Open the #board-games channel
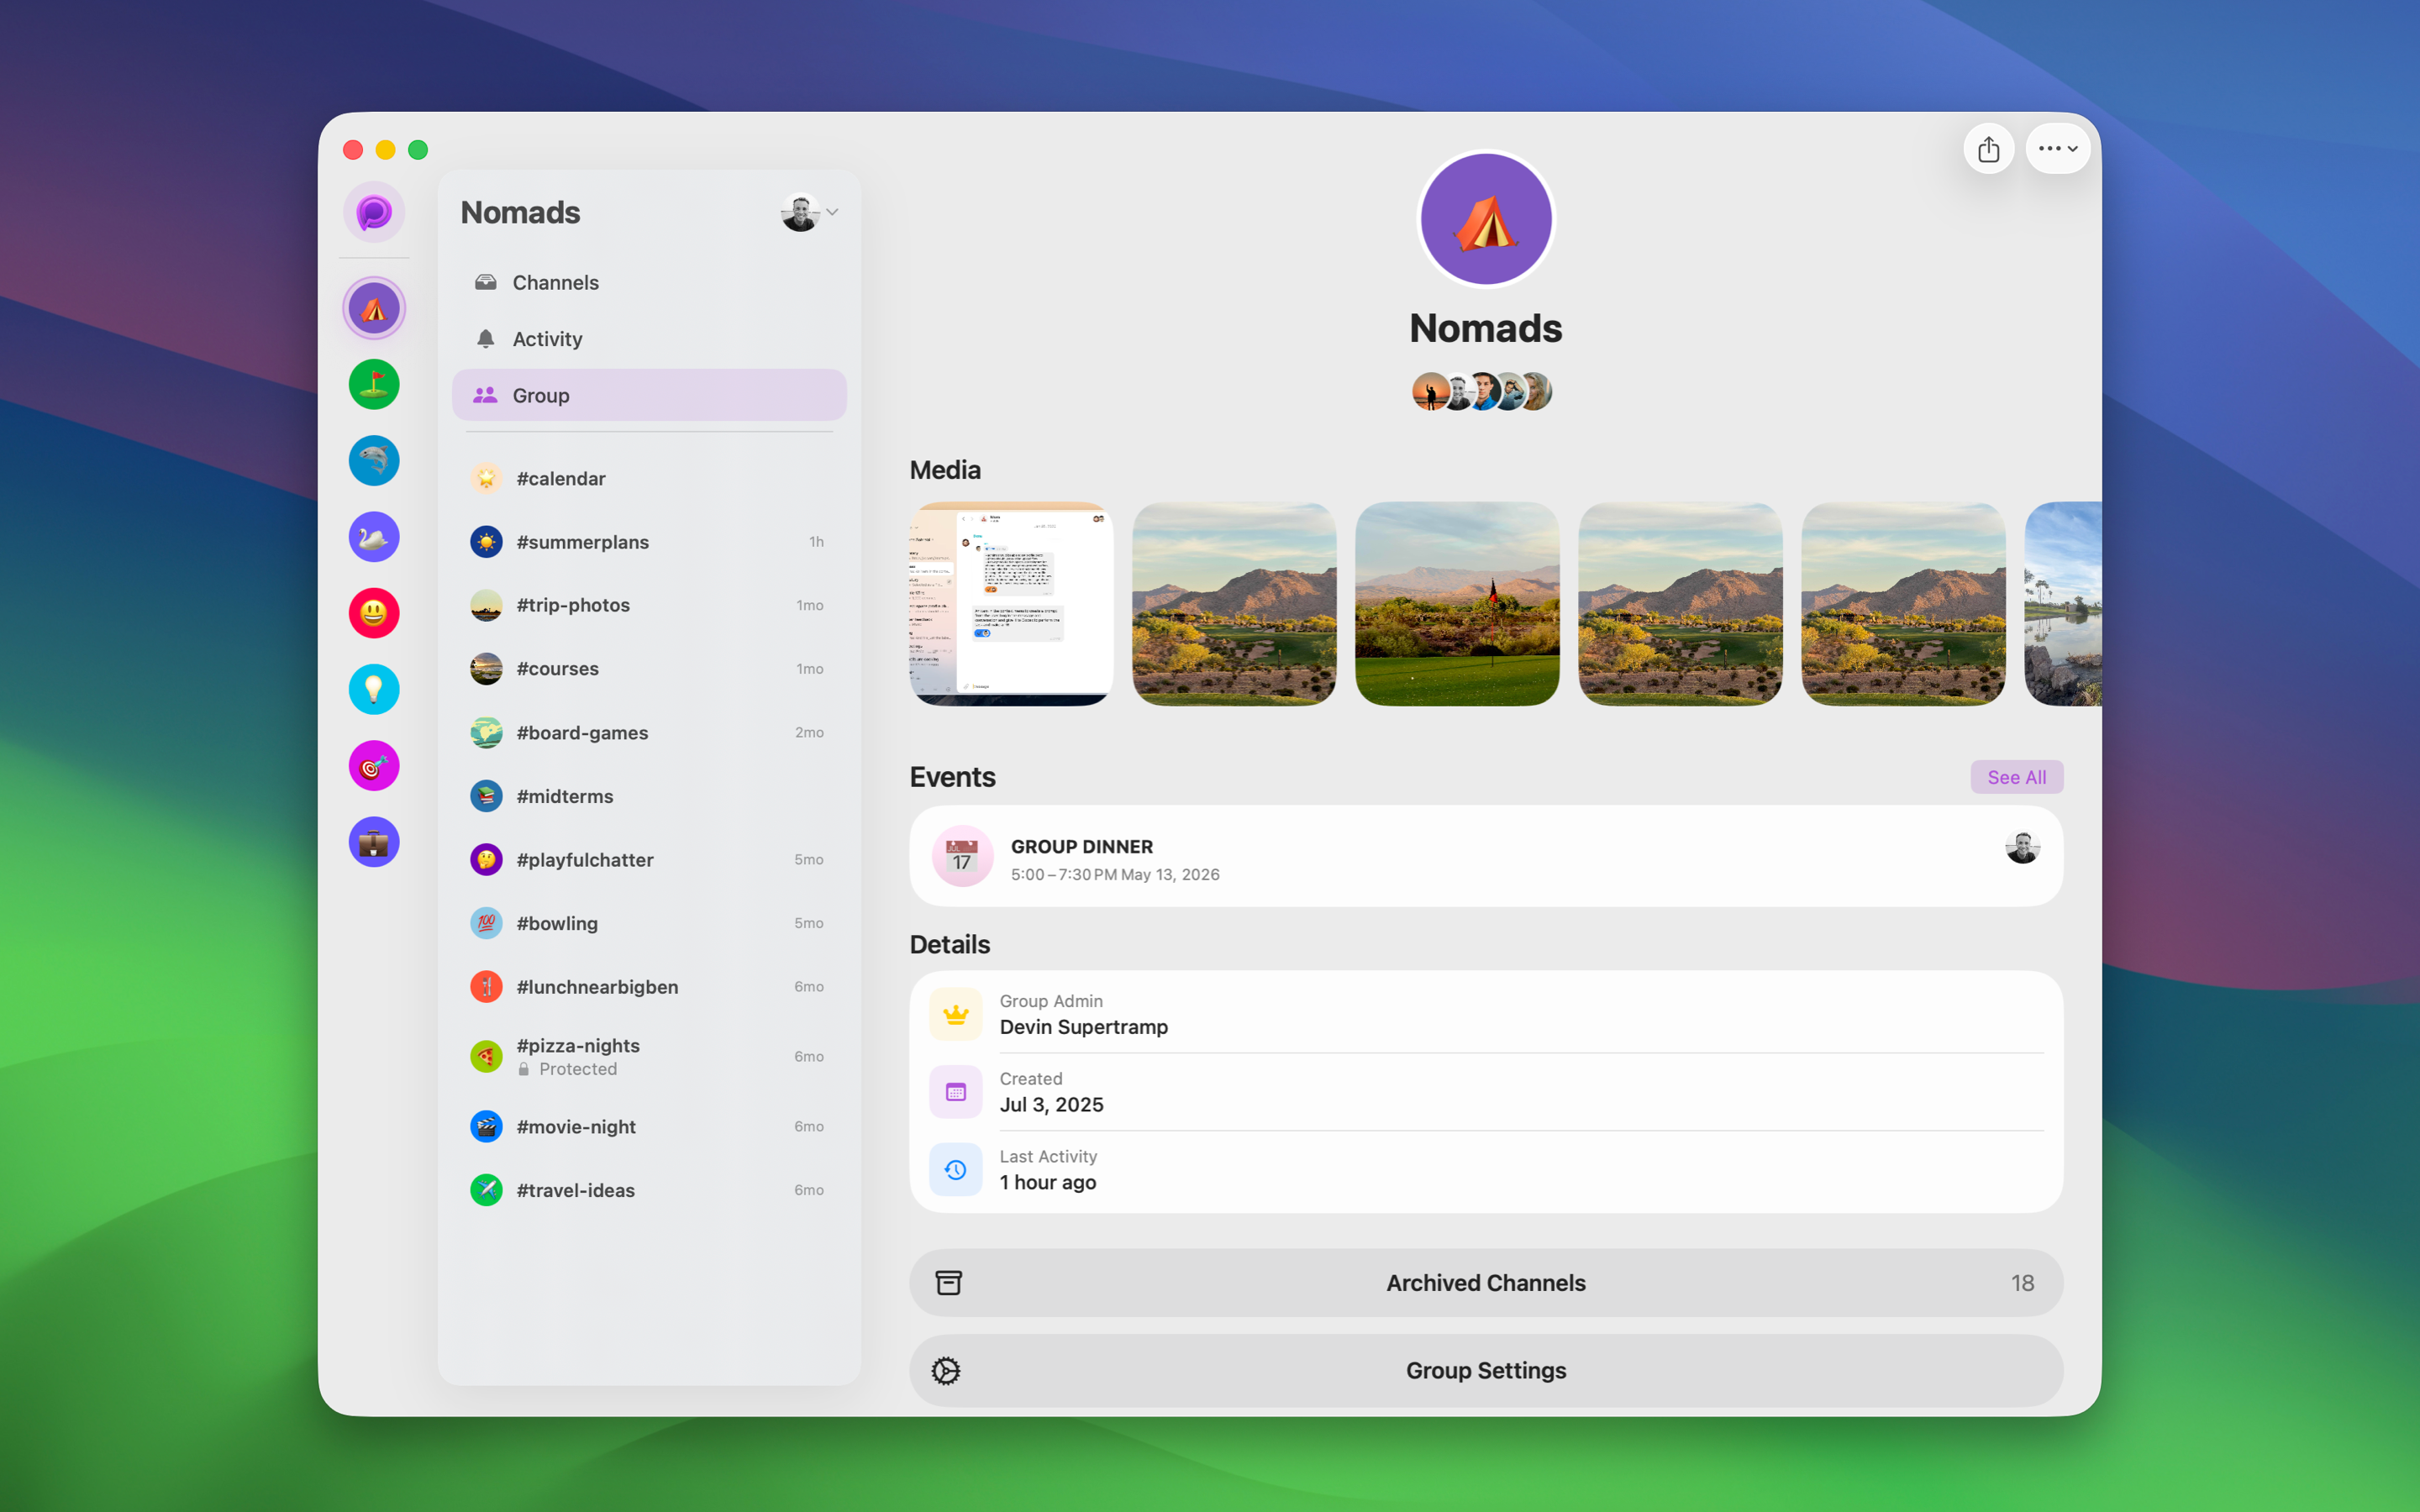 pos(649,733)
